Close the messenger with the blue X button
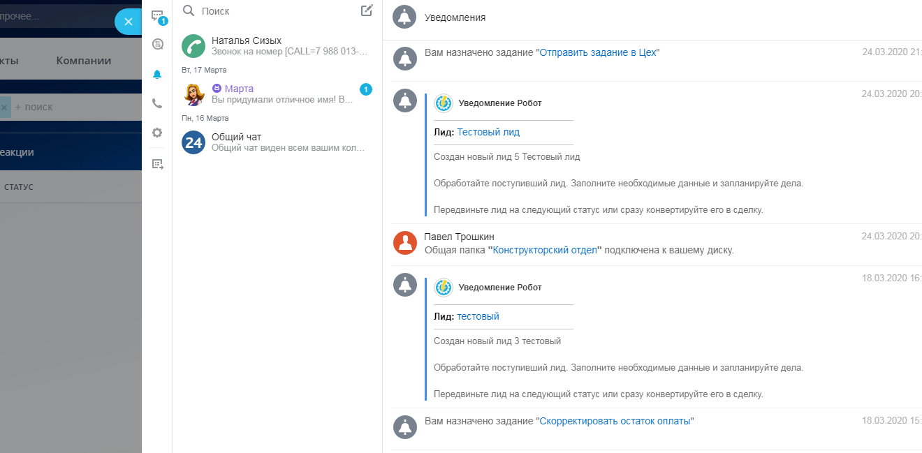 click(x=128, y=22)
